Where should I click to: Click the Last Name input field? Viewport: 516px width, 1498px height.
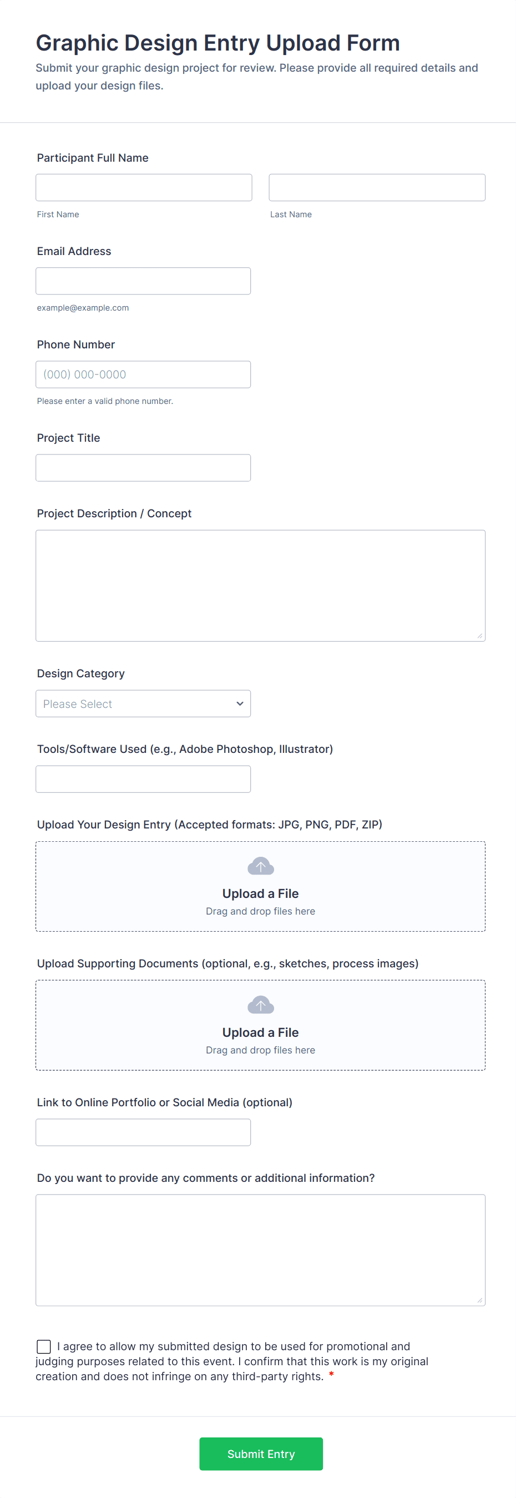(x=377, y=187)
